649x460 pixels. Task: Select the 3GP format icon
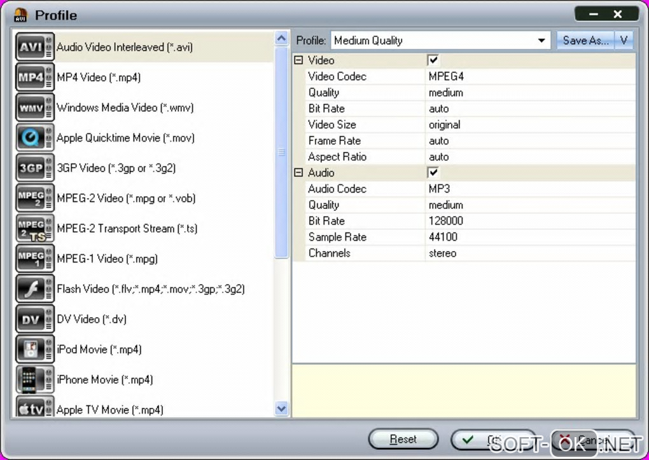pyautogui.click(x=35, y=168)
